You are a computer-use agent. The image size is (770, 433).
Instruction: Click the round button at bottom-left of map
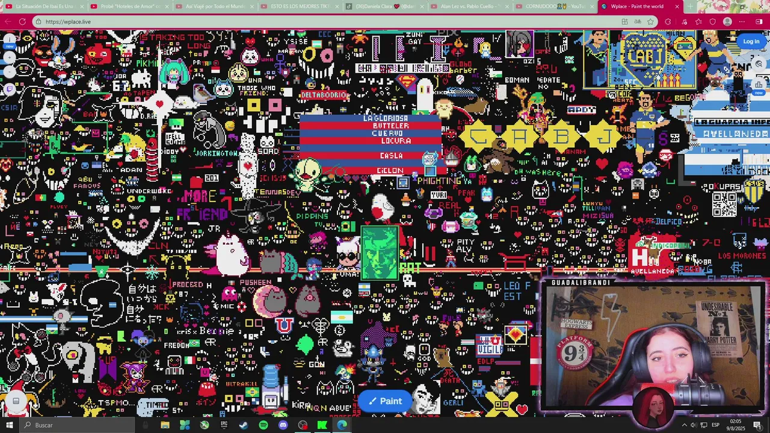click(x=16, y=401)
